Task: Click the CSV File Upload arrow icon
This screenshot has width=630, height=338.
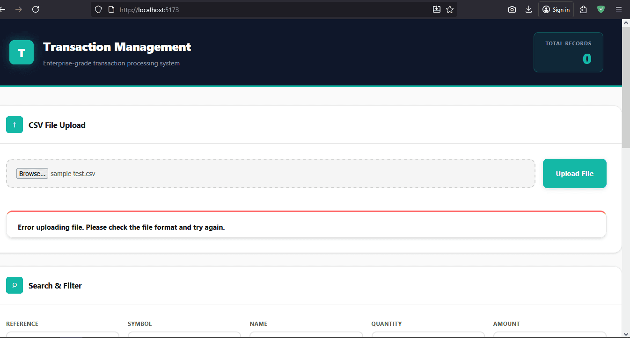Action: pos(15,125)
